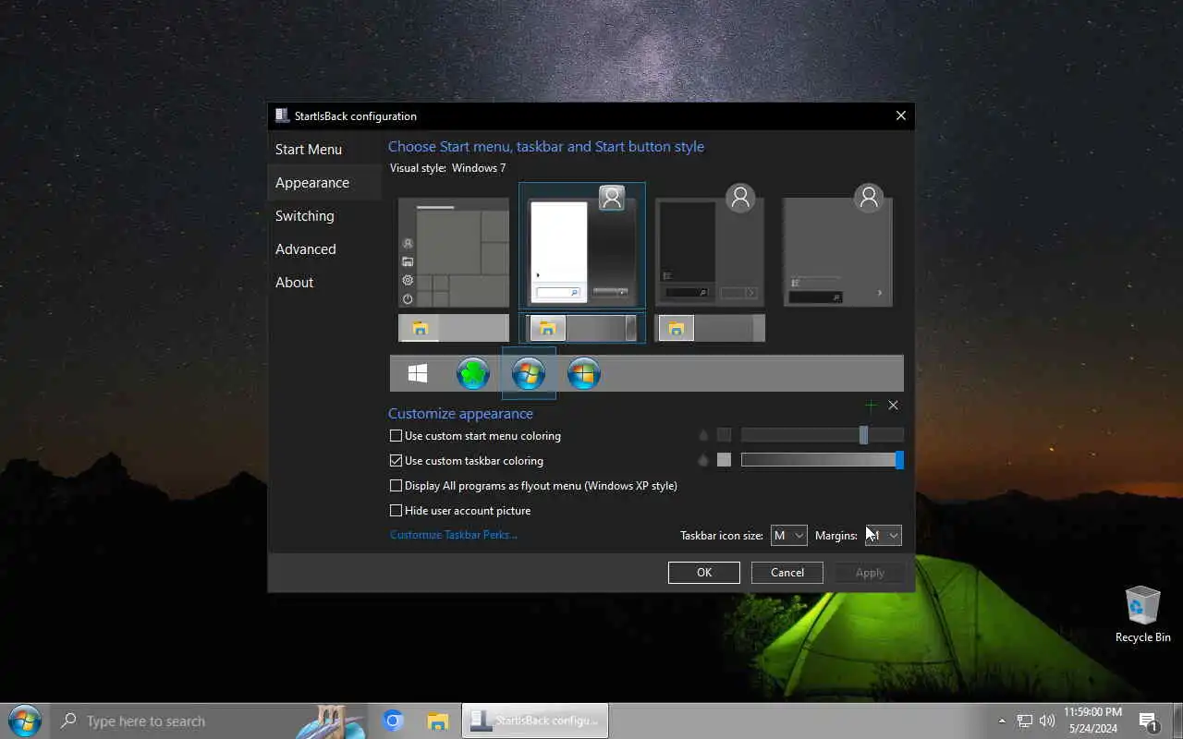The image size is (1183, 739).
Task: Enable Display All programs as flyout menu
Action: tap(533, 485)
